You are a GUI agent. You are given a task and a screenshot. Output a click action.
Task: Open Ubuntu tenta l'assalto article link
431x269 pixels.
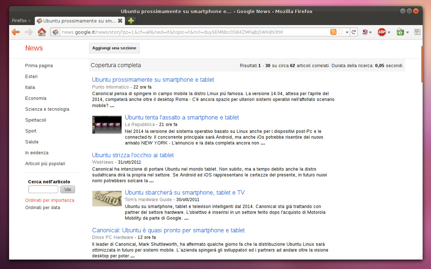tap(182, 117)
